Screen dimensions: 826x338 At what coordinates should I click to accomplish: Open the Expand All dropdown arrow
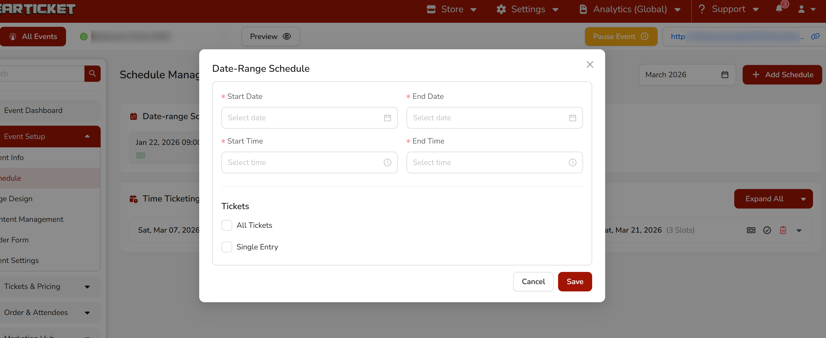click(x=803, y=199)
